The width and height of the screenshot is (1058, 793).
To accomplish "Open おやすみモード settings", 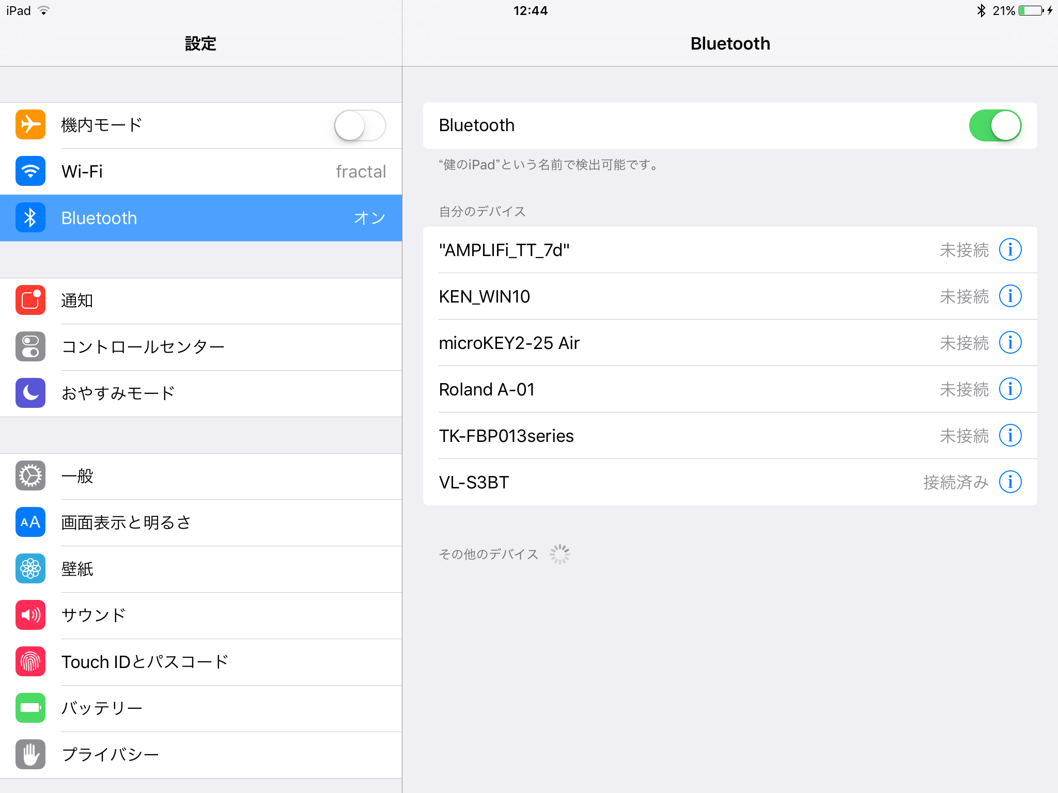I will pyautogui.click(x=201, y=393).
